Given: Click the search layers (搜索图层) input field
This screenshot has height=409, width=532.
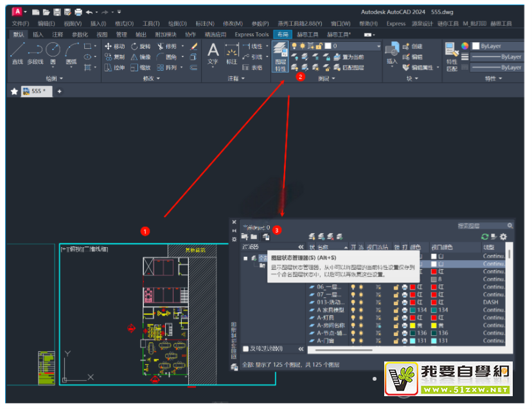Looking at the screenshot, I should pyautogui.click(x=481, y=226).
